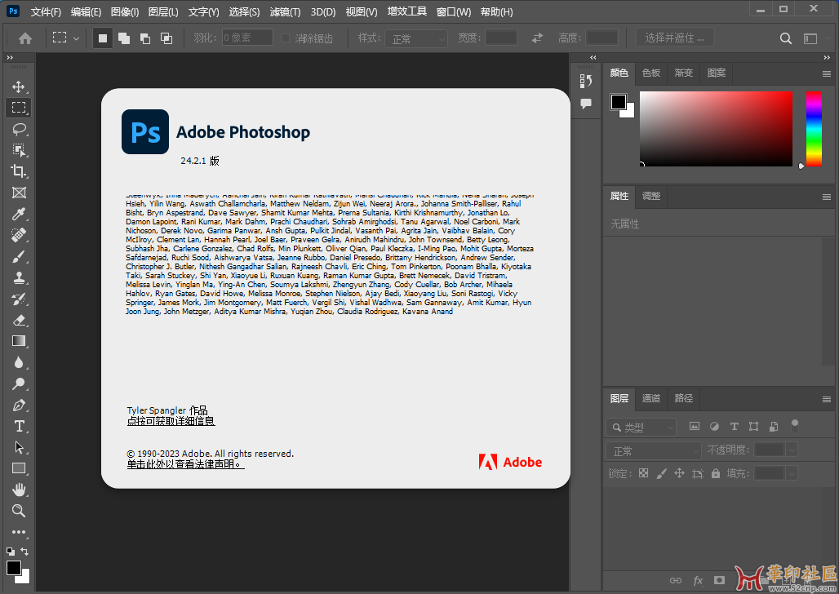The image size is (839, 594).
Task: Open the Edit Toolbar three-dots menu
Action: (x=19, y=532)
